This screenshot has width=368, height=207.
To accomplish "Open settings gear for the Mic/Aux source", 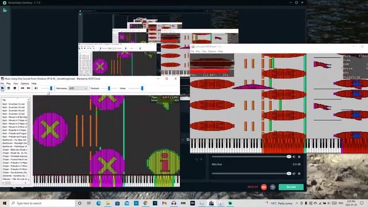I will click(299, 174).
